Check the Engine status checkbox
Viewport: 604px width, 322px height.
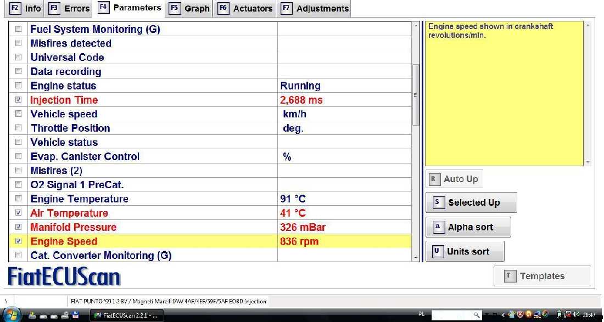pos(18,86)
